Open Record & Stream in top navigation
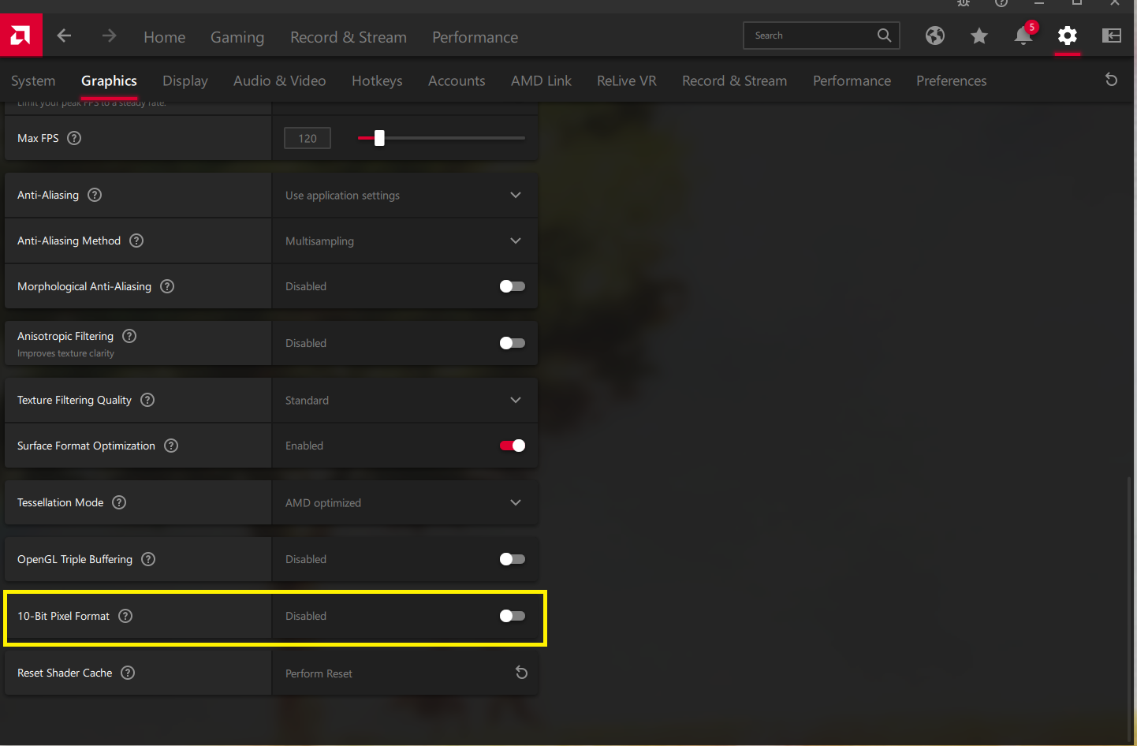 coord(349,37)
